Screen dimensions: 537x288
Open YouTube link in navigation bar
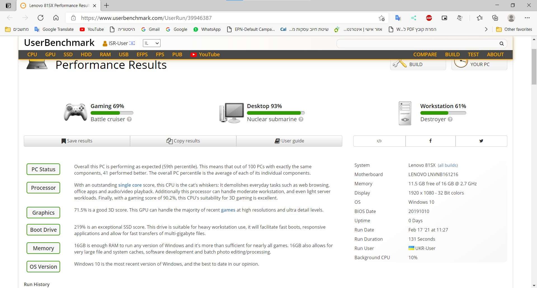coord(205,55)
